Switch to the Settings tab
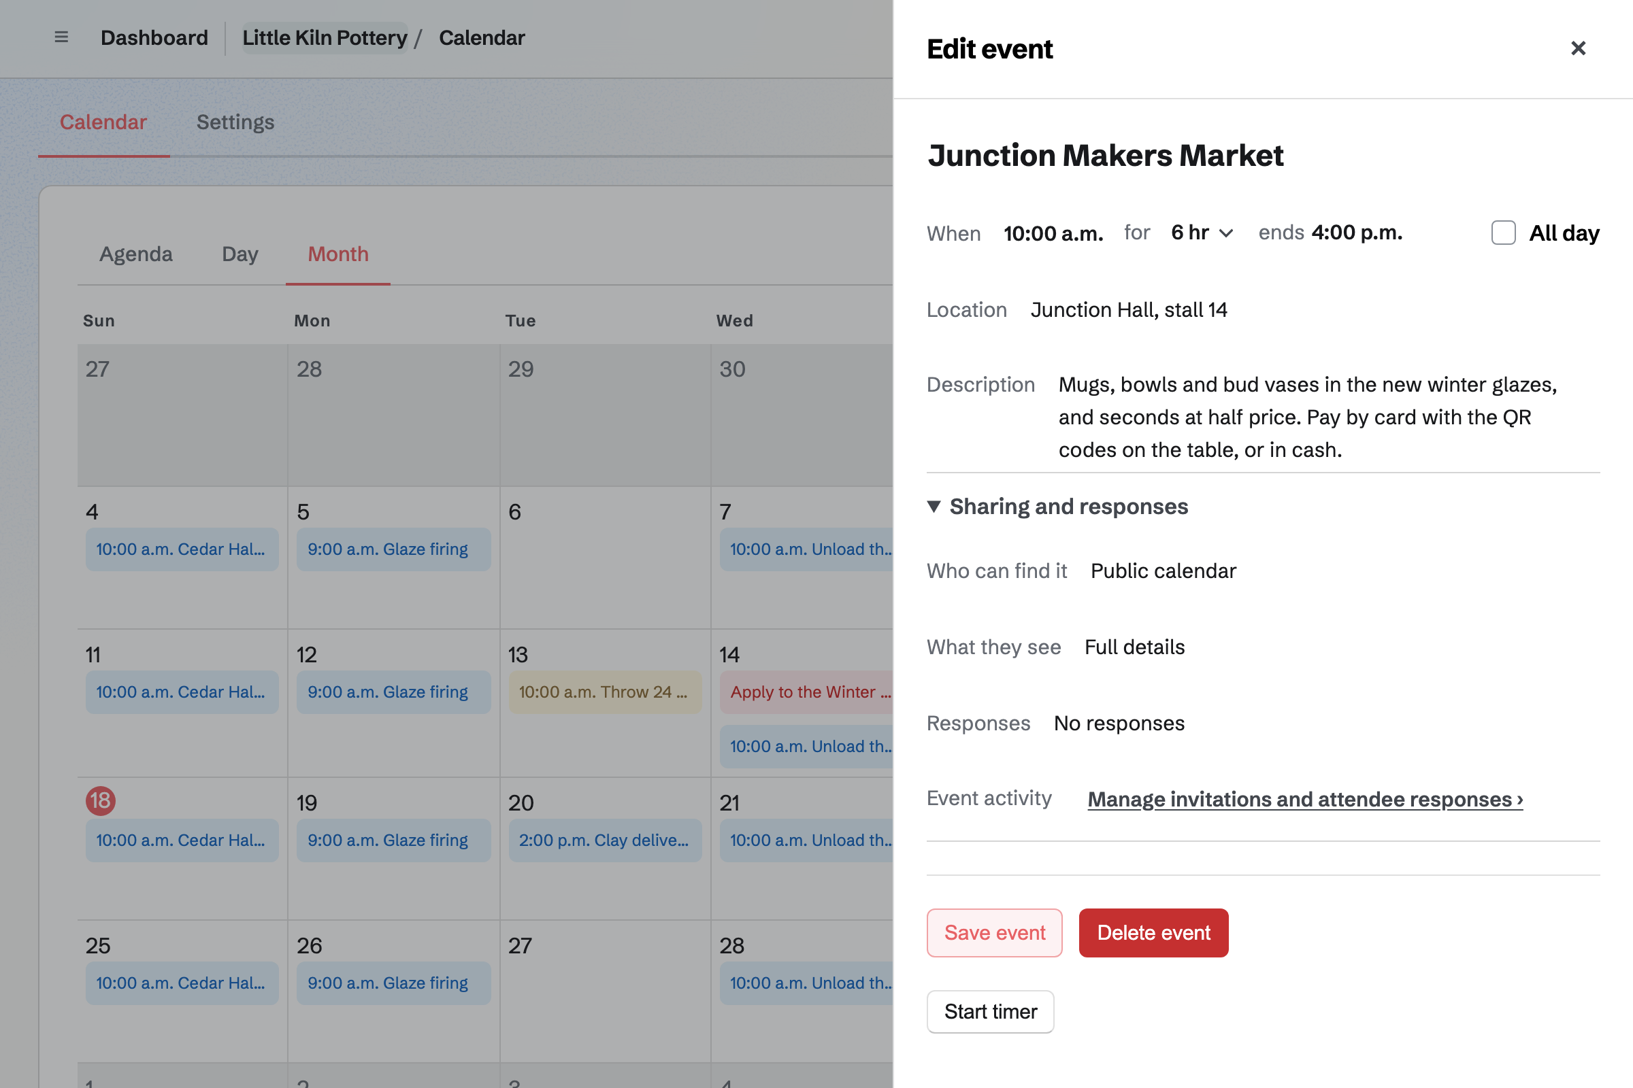Image resolution: width=1633 pixels, height=1088 pixels. pyautogui.click(x=235, y=122)
